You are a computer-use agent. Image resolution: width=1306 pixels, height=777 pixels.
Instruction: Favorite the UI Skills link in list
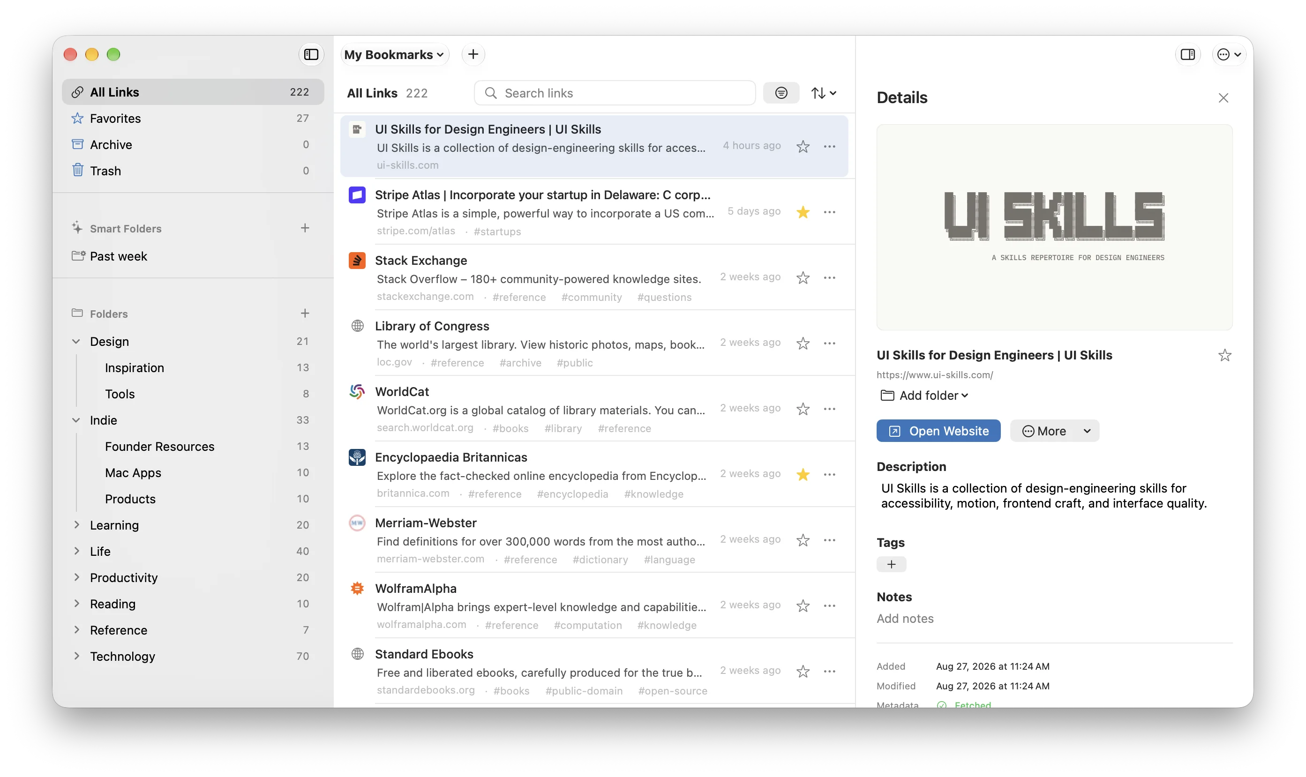coord(803,147)
